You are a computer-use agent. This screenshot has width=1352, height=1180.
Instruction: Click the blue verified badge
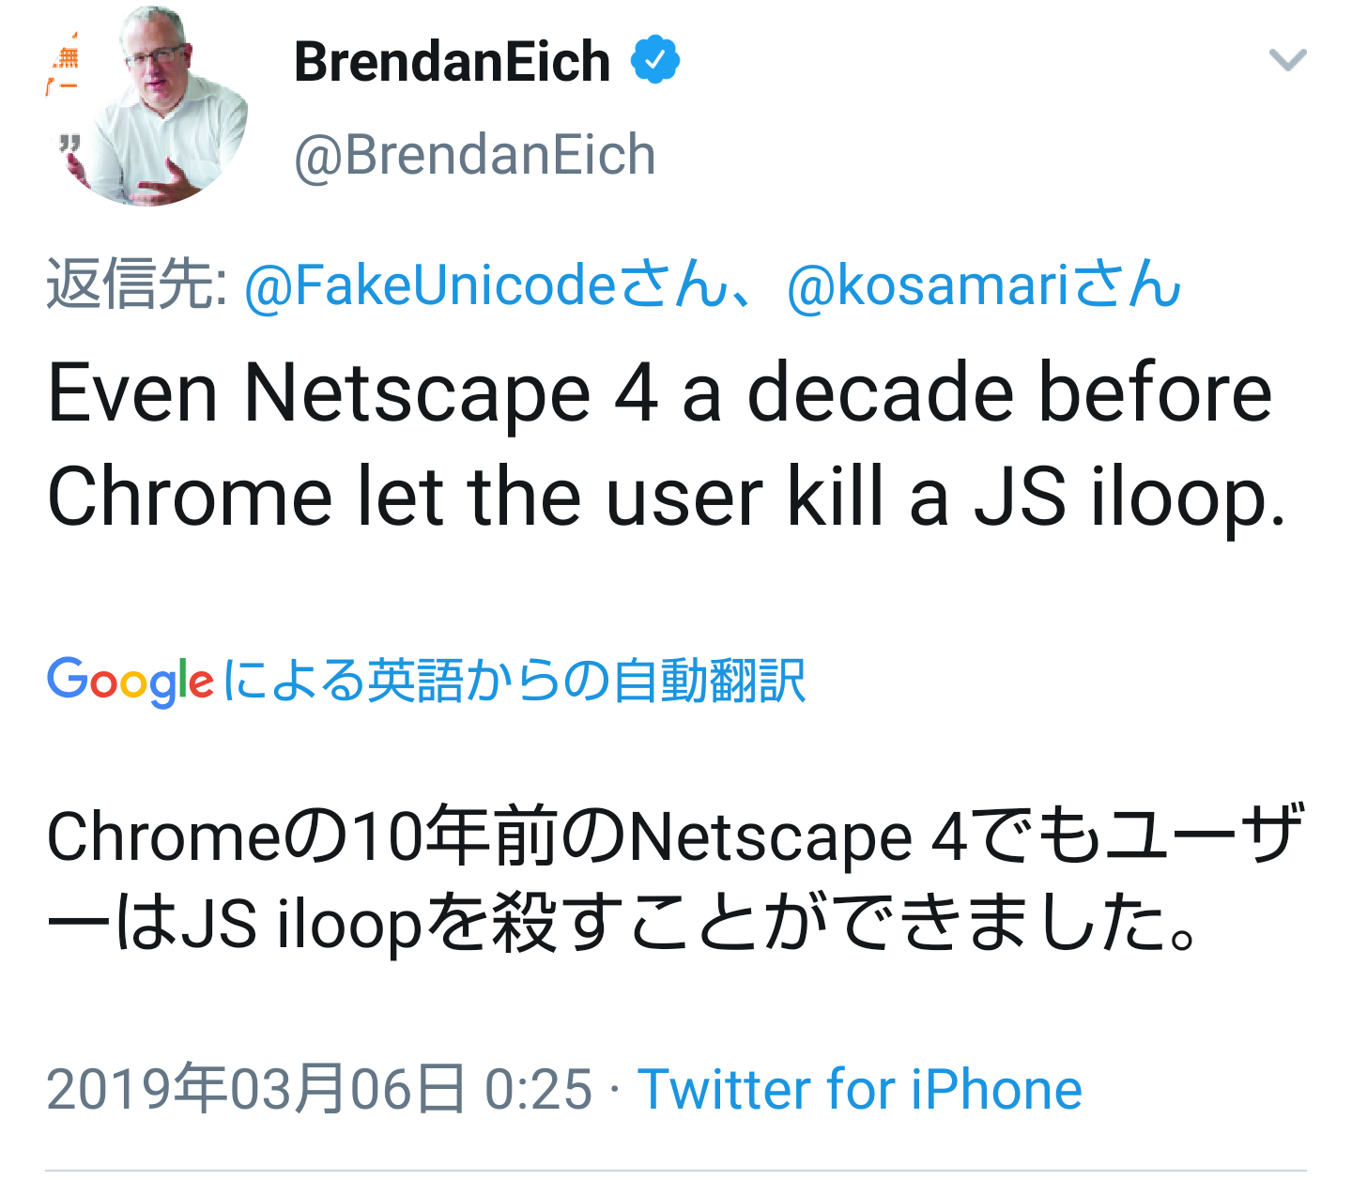click(654, 60)
